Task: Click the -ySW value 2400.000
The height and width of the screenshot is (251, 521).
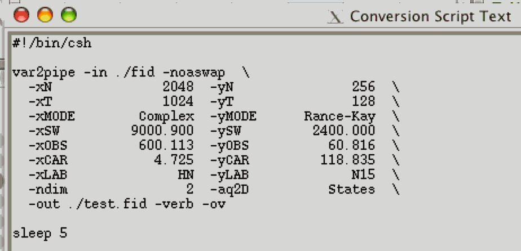Action: (x=343, y=131)
